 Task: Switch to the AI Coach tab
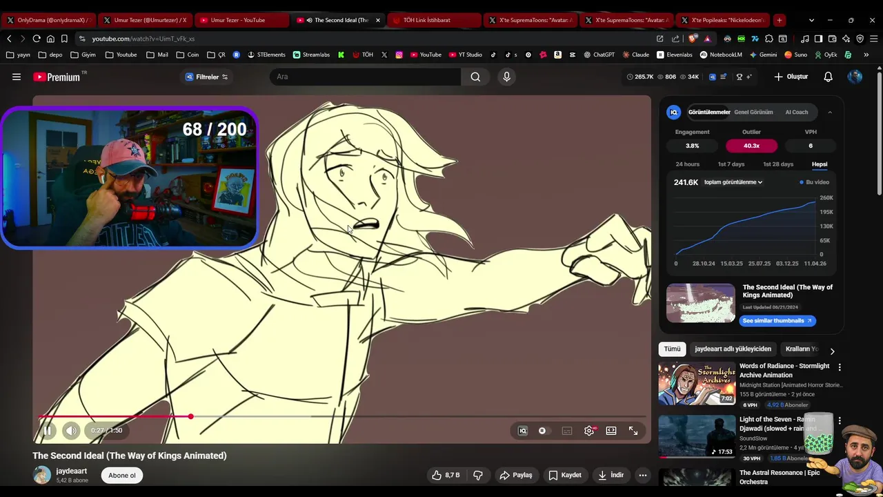(x=797, y=112)
